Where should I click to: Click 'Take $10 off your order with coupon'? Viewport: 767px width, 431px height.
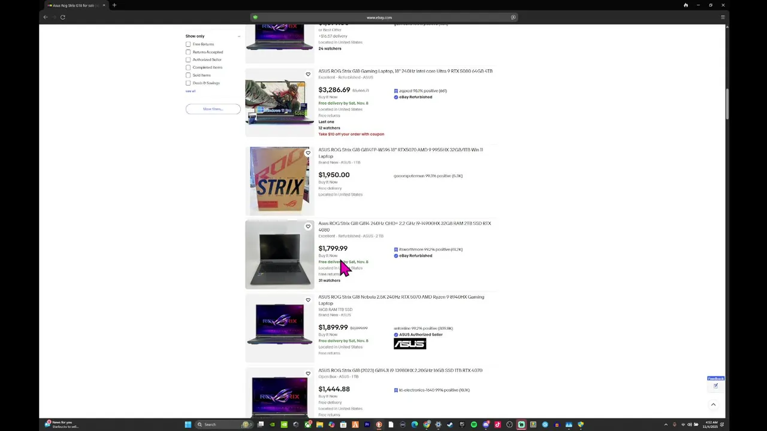351,134
